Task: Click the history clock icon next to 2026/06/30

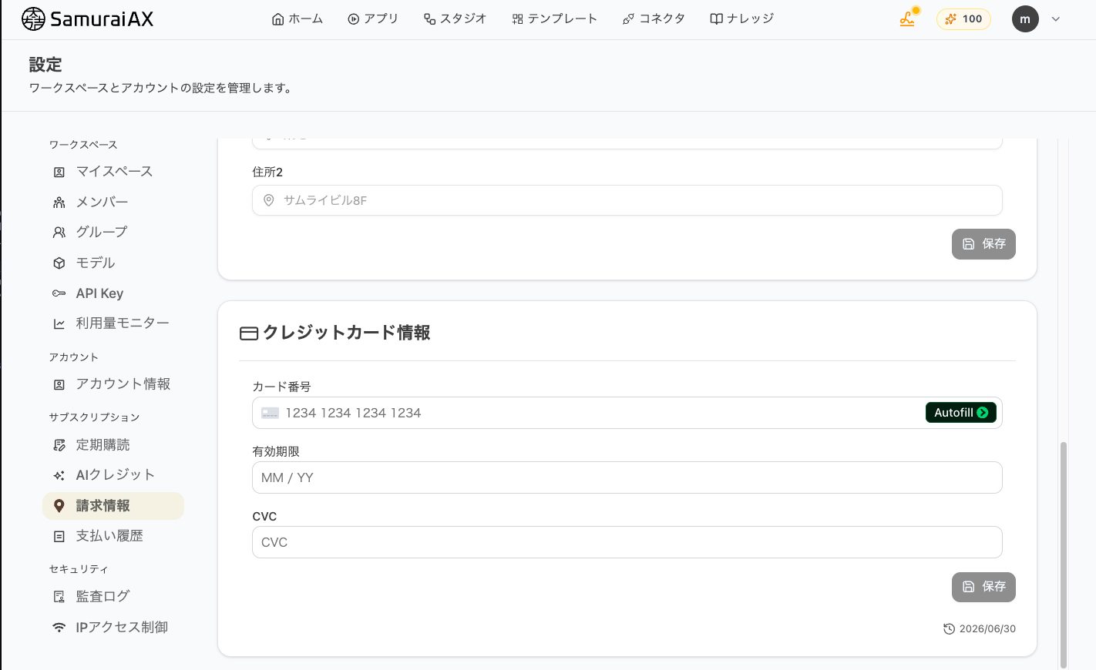Action: coord(950,629)
